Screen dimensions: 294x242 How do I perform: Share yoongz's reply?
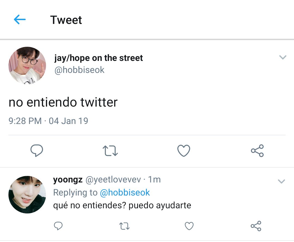pos(256,226)
